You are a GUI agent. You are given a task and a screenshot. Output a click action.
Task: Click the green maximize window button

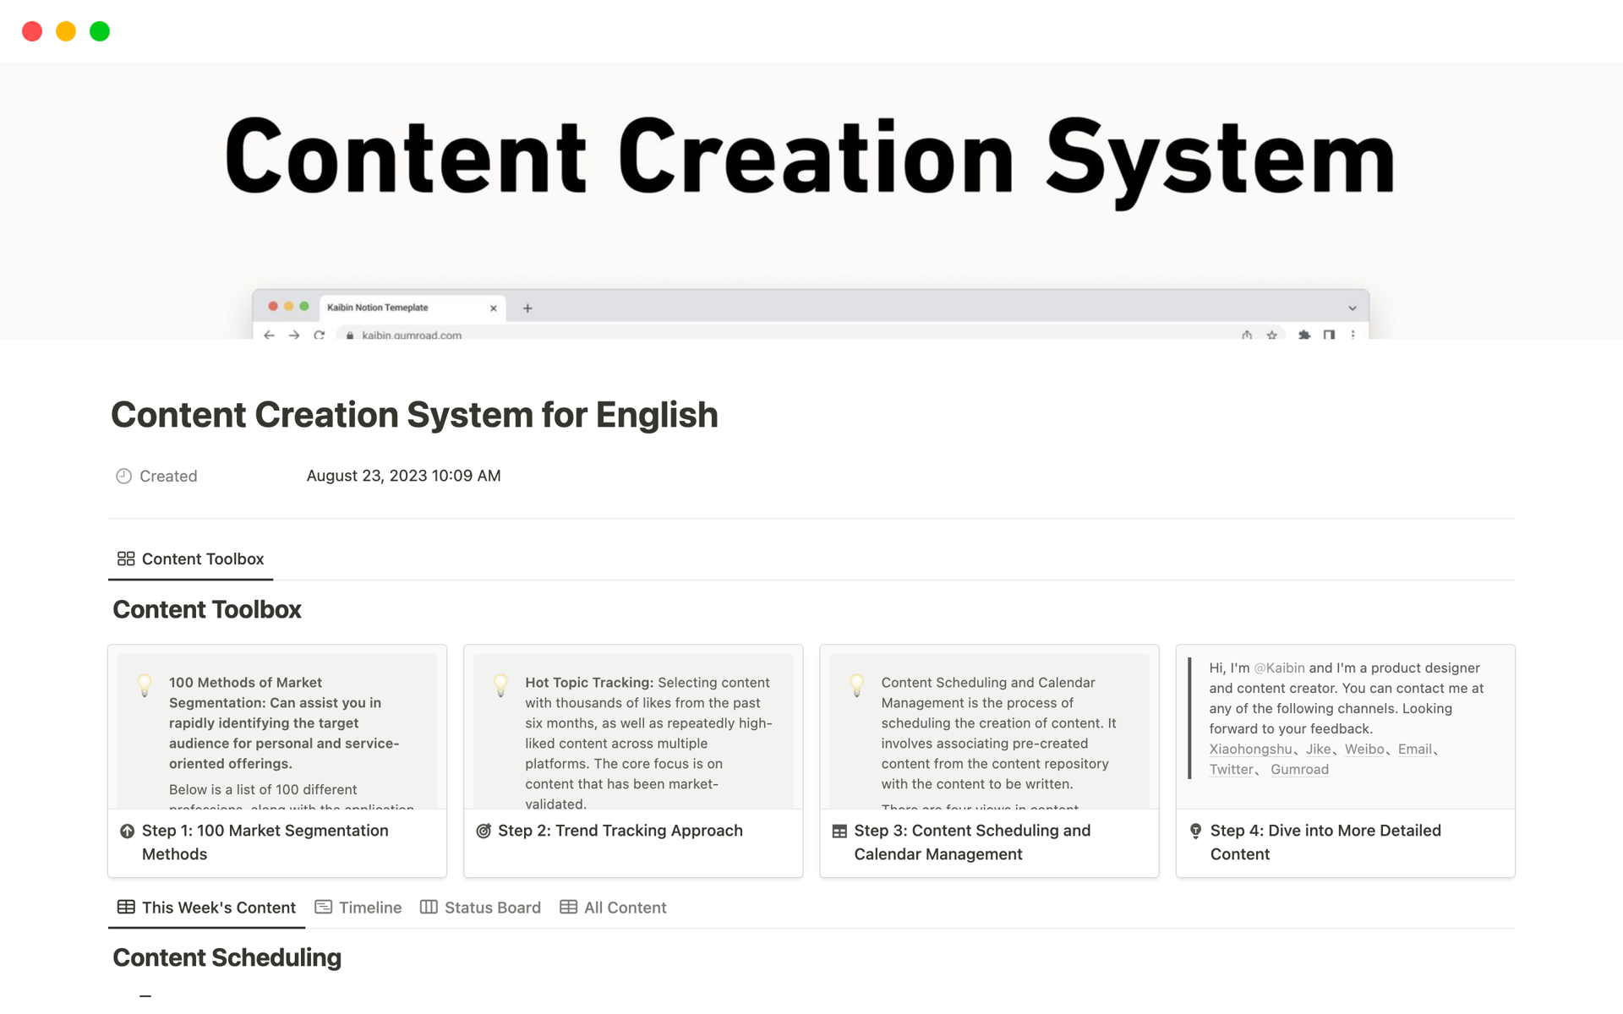[x=100, y=31]
